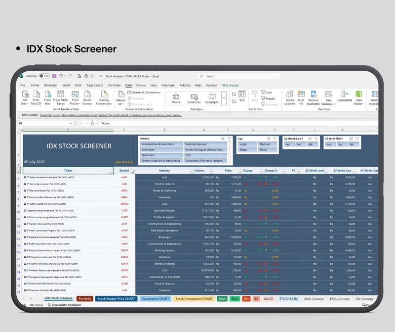The image size is (395, 332).
Task: Click the Remove Duplicates icon
Action: [x=313, y=97]
